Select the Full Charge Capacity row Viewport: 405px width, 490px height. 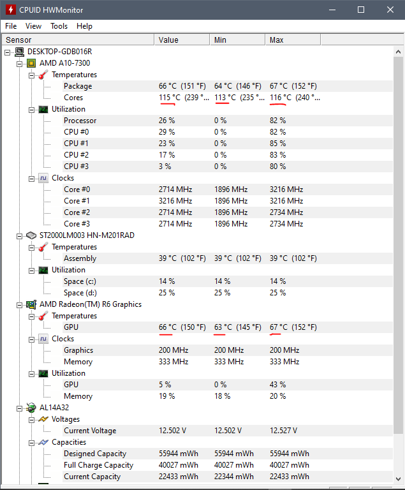tap(98, 465)
